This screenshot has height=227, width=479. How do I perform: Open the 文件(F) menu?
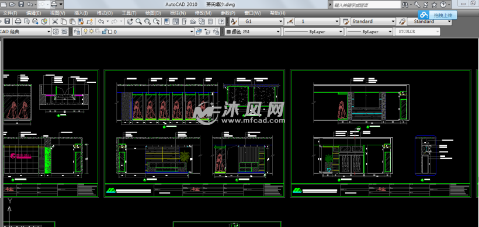point(9,13)
